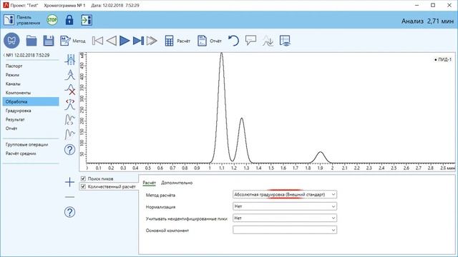
Task: Open the Метод editor
Action: click(x=73, y=41)
